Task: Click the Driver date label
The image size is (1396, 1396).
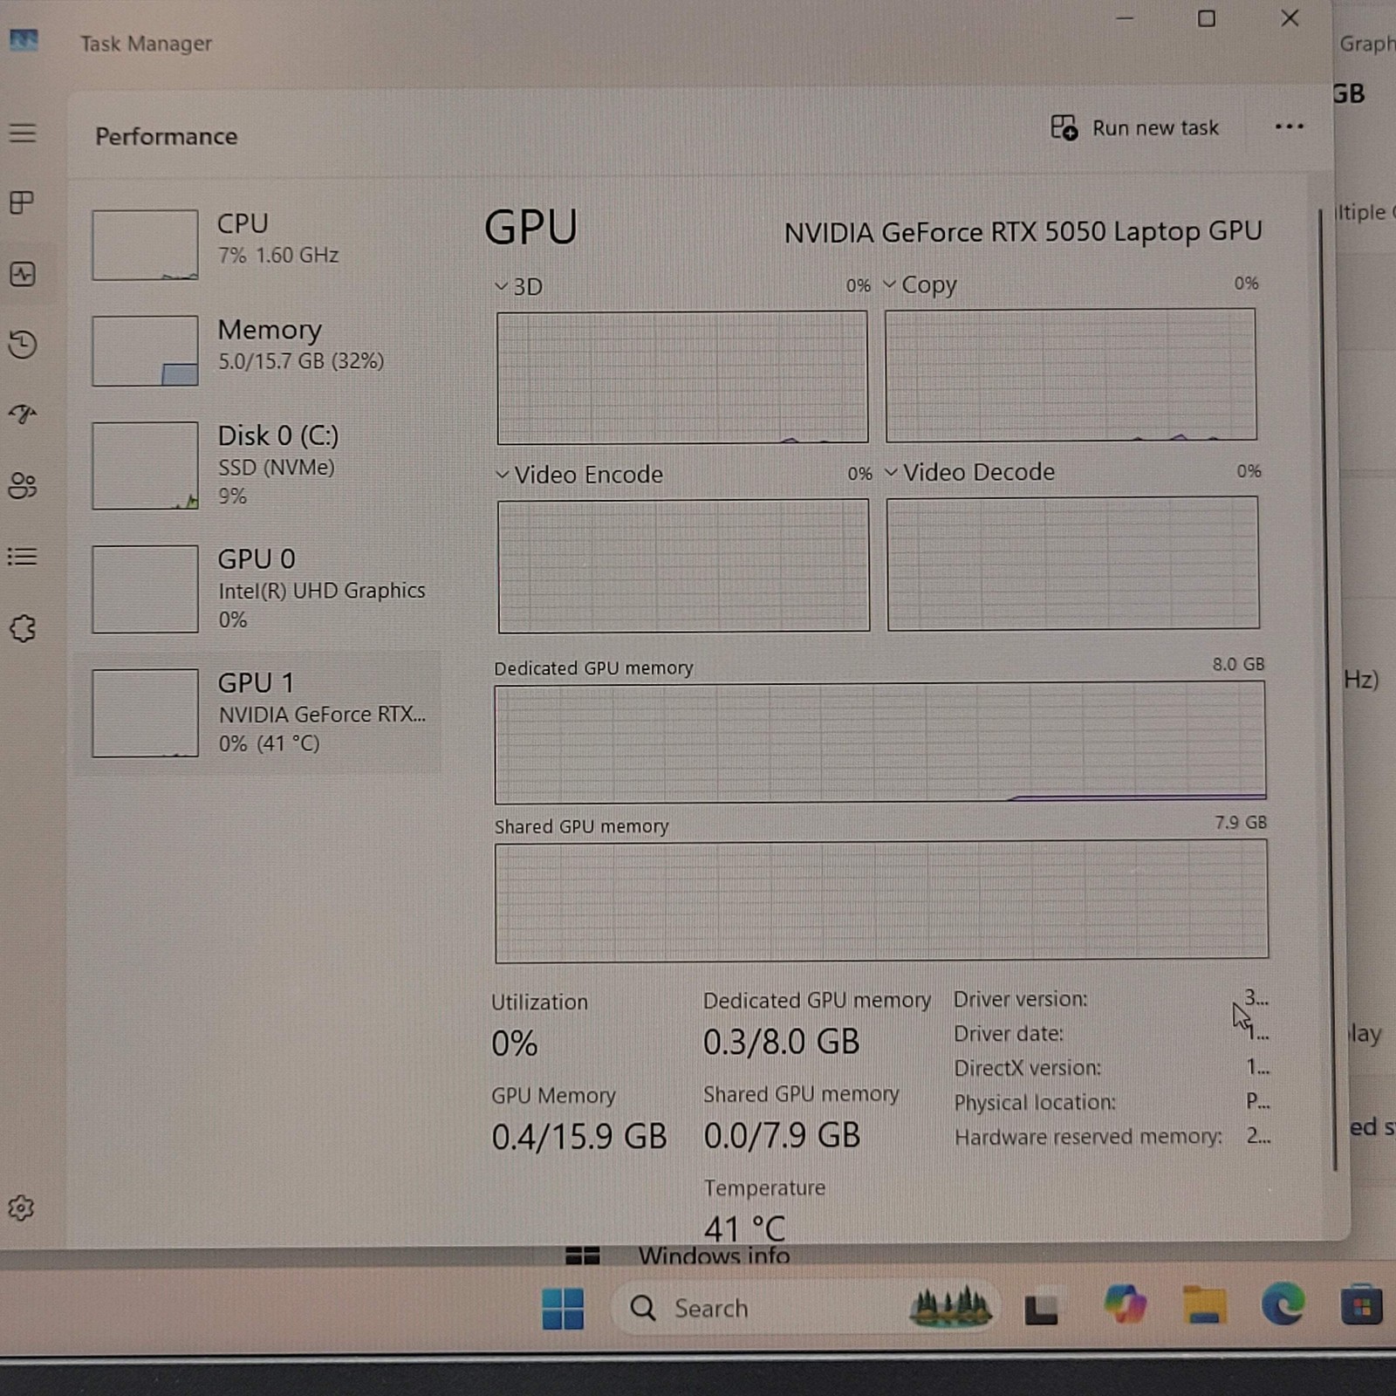Action: tap(1008, 1034)
